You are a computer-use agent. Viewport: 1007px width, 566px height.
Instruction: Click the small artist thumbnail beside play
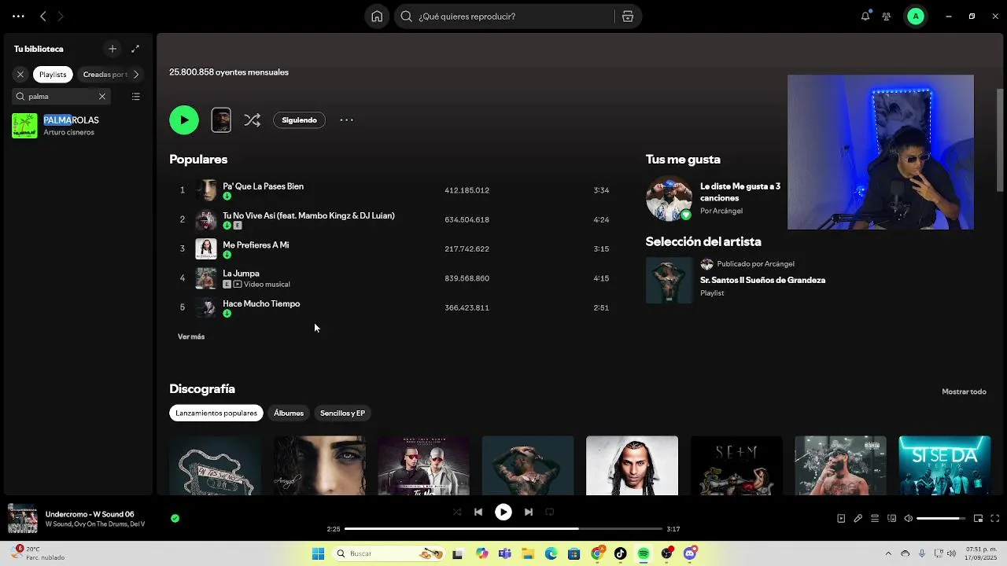pos(221,120)
